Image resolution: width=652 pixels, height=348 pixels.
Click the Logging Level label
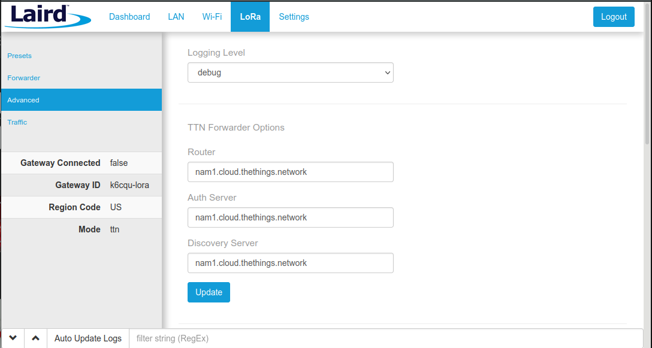[216, 53]
